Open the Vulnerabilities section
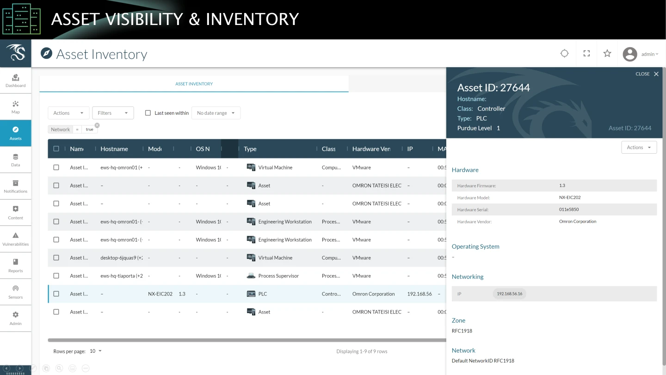 tap(15, 239)
